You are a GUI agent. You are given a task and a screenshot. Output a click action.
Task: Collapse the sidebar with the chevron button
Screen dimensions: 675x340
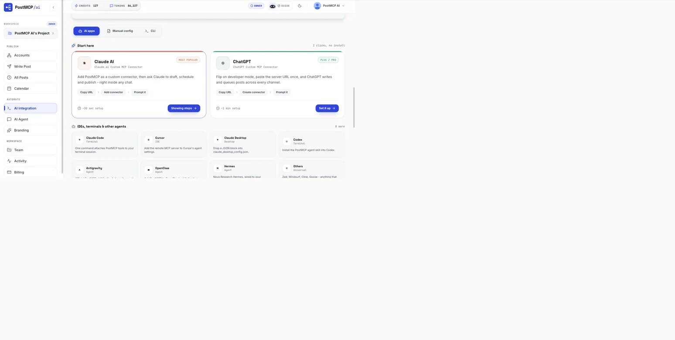[53, 7]
